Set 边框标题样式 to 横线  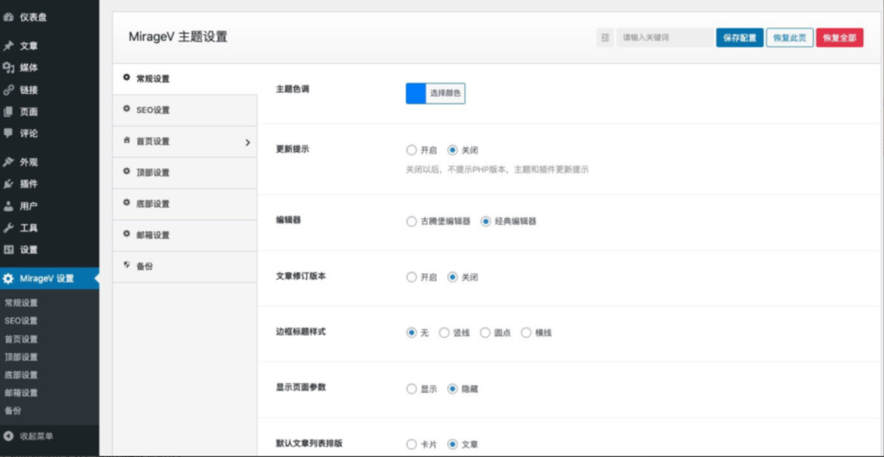click(526, 333)
